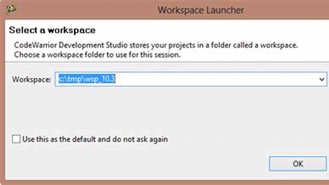Image resolution: width=329 pixels, height=185 pixels.
Task: Click the empty checkbox square beside default option
Action: point(16,139)
